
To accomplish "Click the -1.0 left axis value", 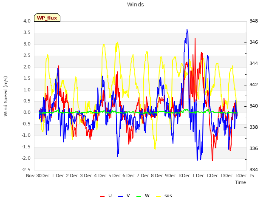I will (x=26, y=135).
